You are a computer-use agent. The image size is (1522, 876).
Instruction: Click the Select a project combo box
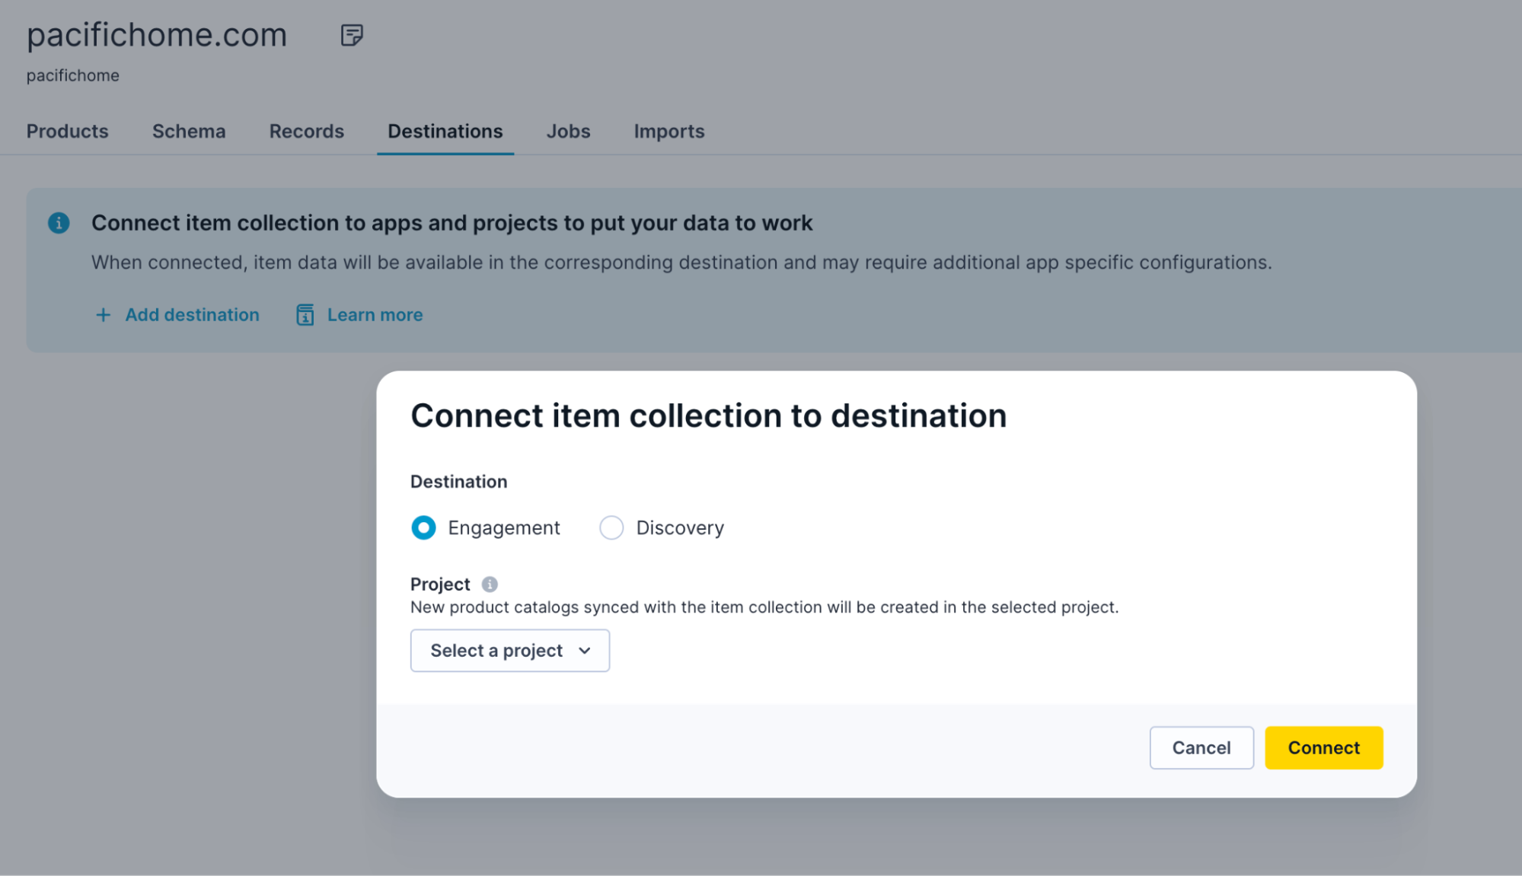(509, 650)
